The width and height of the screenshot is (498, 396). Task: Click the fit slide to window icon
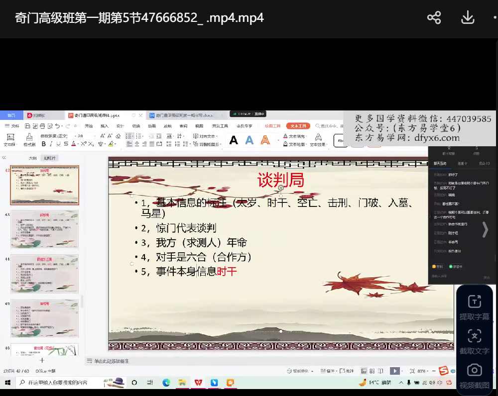(x=412, y=371)
